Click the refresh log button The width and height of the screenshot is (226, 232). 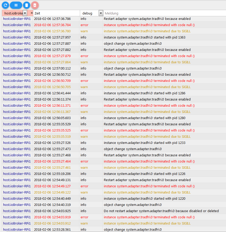(5, 5)
